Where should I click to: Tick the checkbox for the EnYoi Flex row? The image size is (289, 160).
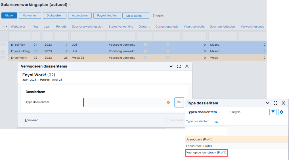pyautogui.click(x=3, y=45)
